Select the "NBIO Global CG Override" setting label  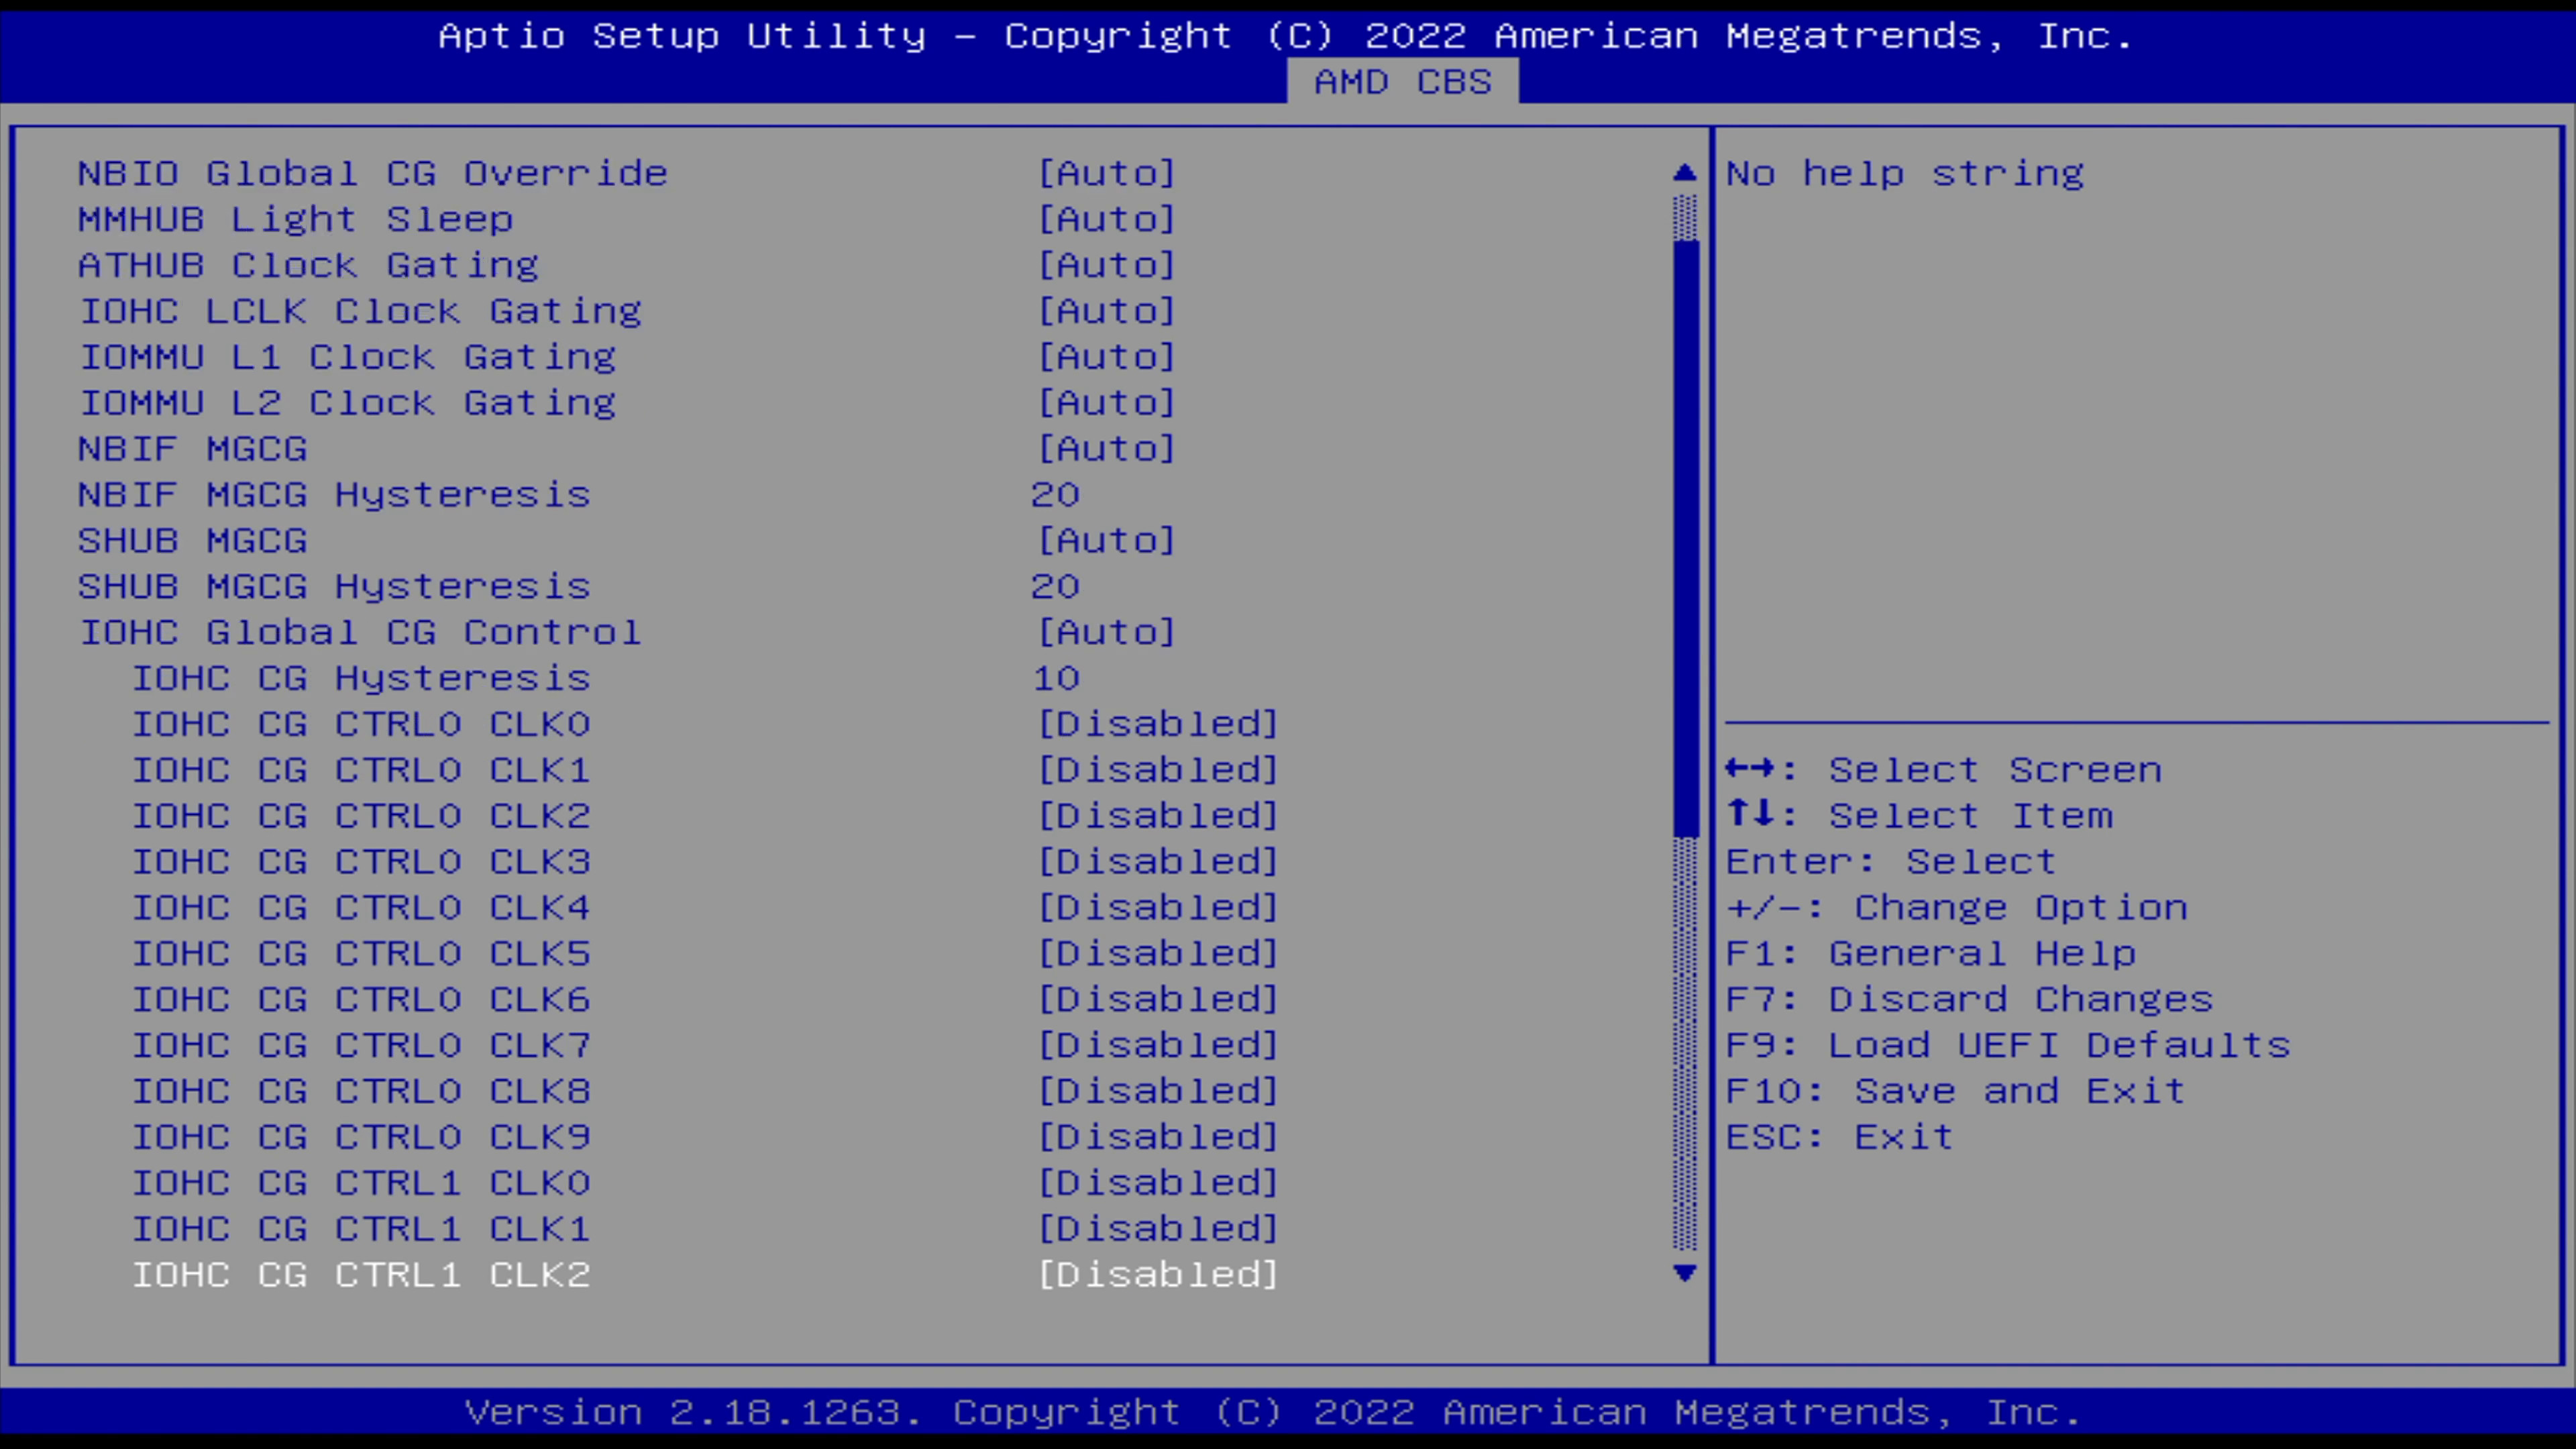click(373, 173)
